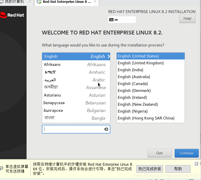The width and height of the screenshot is (201, 180).
Task: Click the VM running icon on Red Hat tab
Action: pyautogui.click(x=39, y=2)
